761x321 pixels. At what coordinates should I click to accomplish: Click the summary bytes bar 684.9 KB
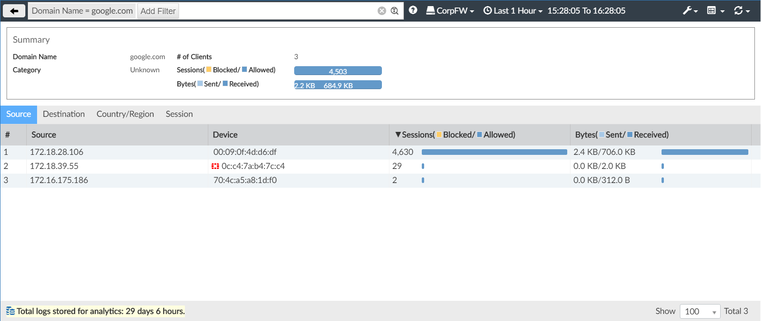coord(338,85)
